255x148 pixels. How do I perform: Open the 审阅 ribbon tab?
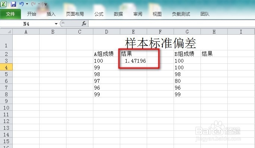[138, 14]
